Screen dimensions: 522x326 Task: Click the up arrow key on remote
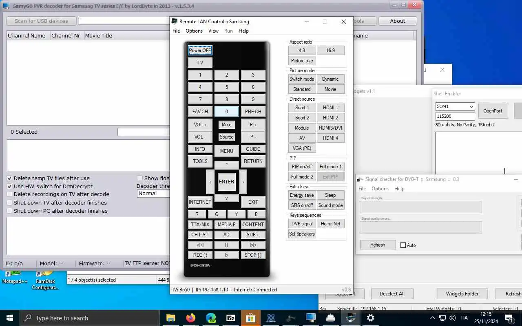click(227, 165)
